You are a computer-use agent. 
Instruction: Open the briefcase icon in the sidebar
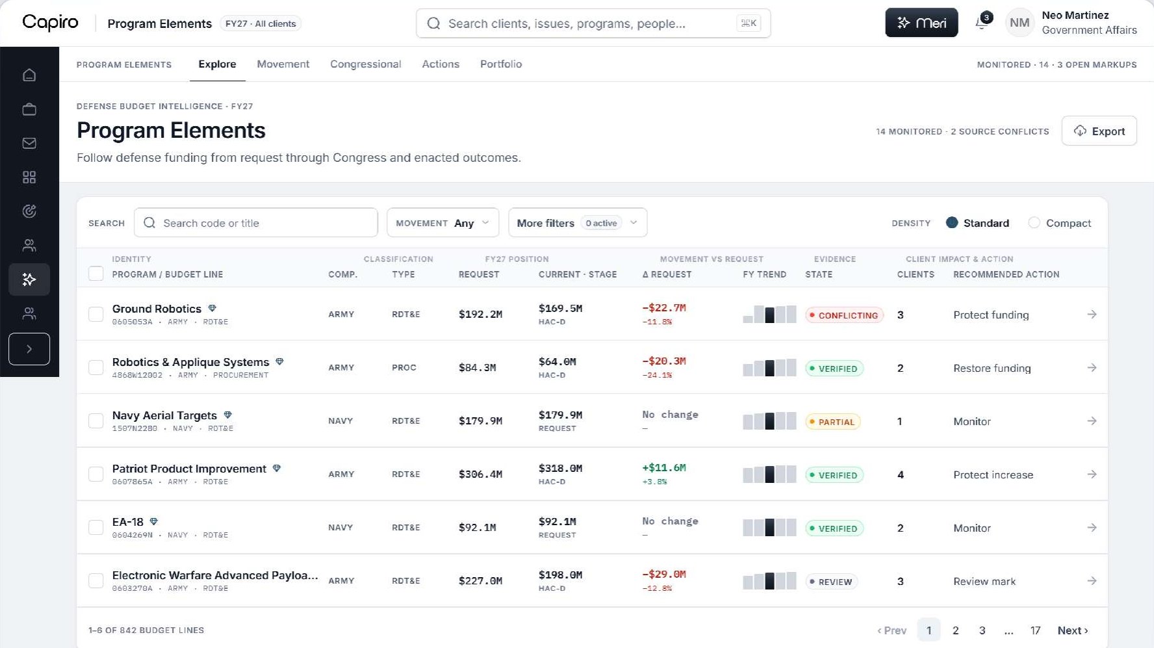(x=29, y=109)
